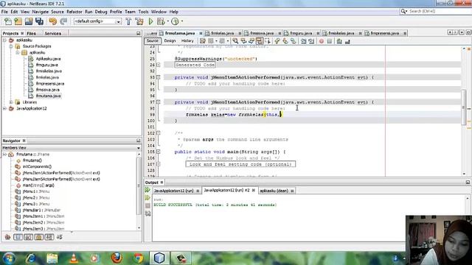Collapse the Source Packages node

(11, 46)
